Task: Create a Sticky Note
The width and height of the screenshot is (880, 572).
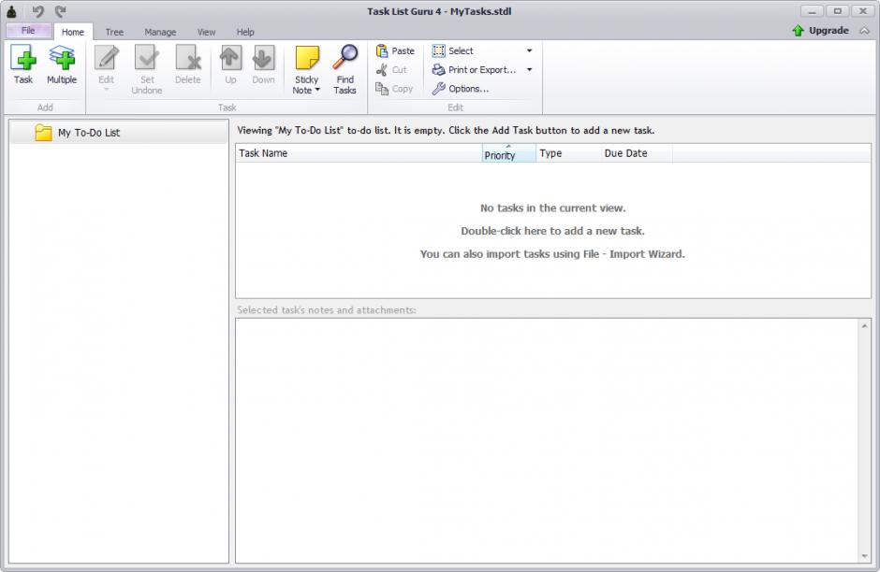Action: 306,69
